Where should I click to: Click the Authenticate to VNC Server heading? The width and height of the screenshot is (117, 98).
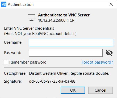pyautogui.click(x=64, y=15)
